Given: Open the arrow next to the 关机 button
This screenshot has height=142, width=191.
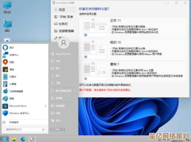Looking at the screenshot, I should tap(63, 129).
